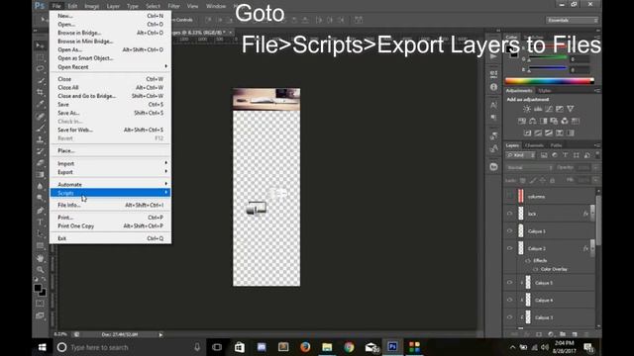
Task: Show the hidden columns layer
Action: (x=510, y=197)
